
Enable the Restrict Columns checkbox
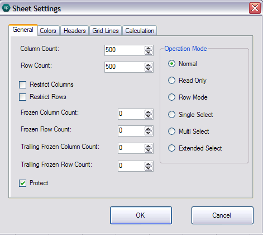[x=22, y=84]
